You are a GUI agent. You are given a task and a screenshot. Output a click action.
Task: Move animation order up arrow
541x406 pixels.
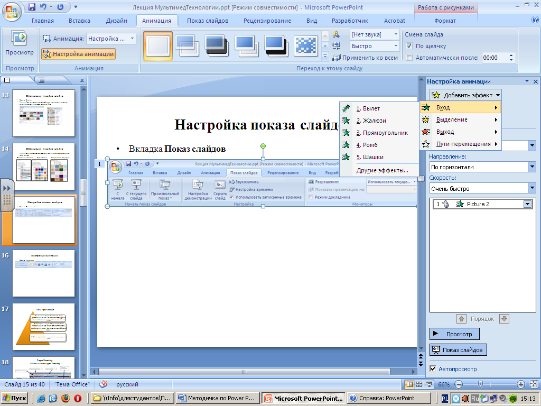(x=461, y=319)
